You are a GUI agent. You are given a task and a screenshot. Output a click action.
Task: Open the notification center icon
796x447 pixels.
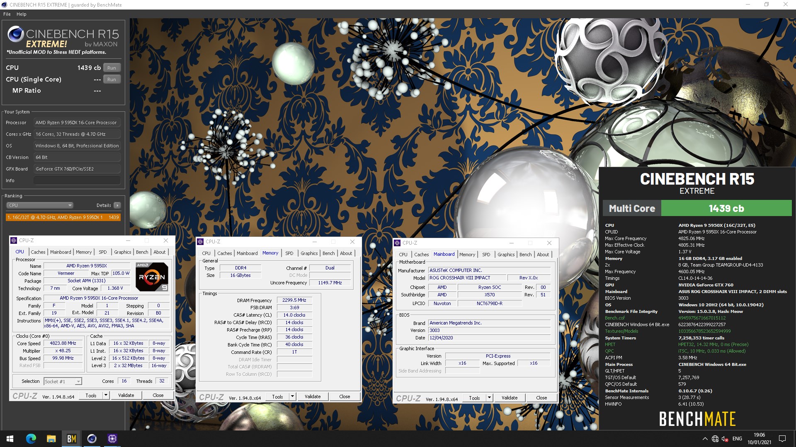(x=782, y=439)
